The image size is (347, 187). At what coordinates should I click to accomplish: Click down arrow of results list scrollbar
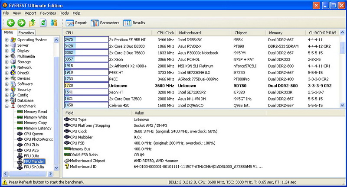[342, 106]
